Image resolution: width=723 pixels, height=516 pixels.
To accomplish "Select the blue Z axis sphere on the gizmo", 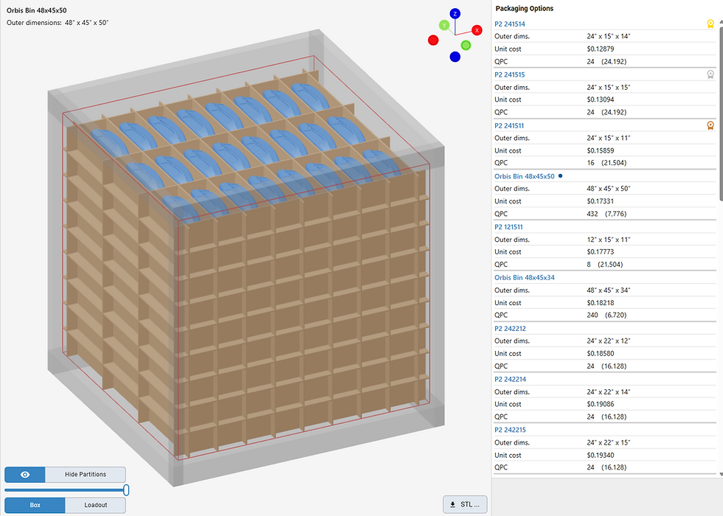I will pos(456,13).
